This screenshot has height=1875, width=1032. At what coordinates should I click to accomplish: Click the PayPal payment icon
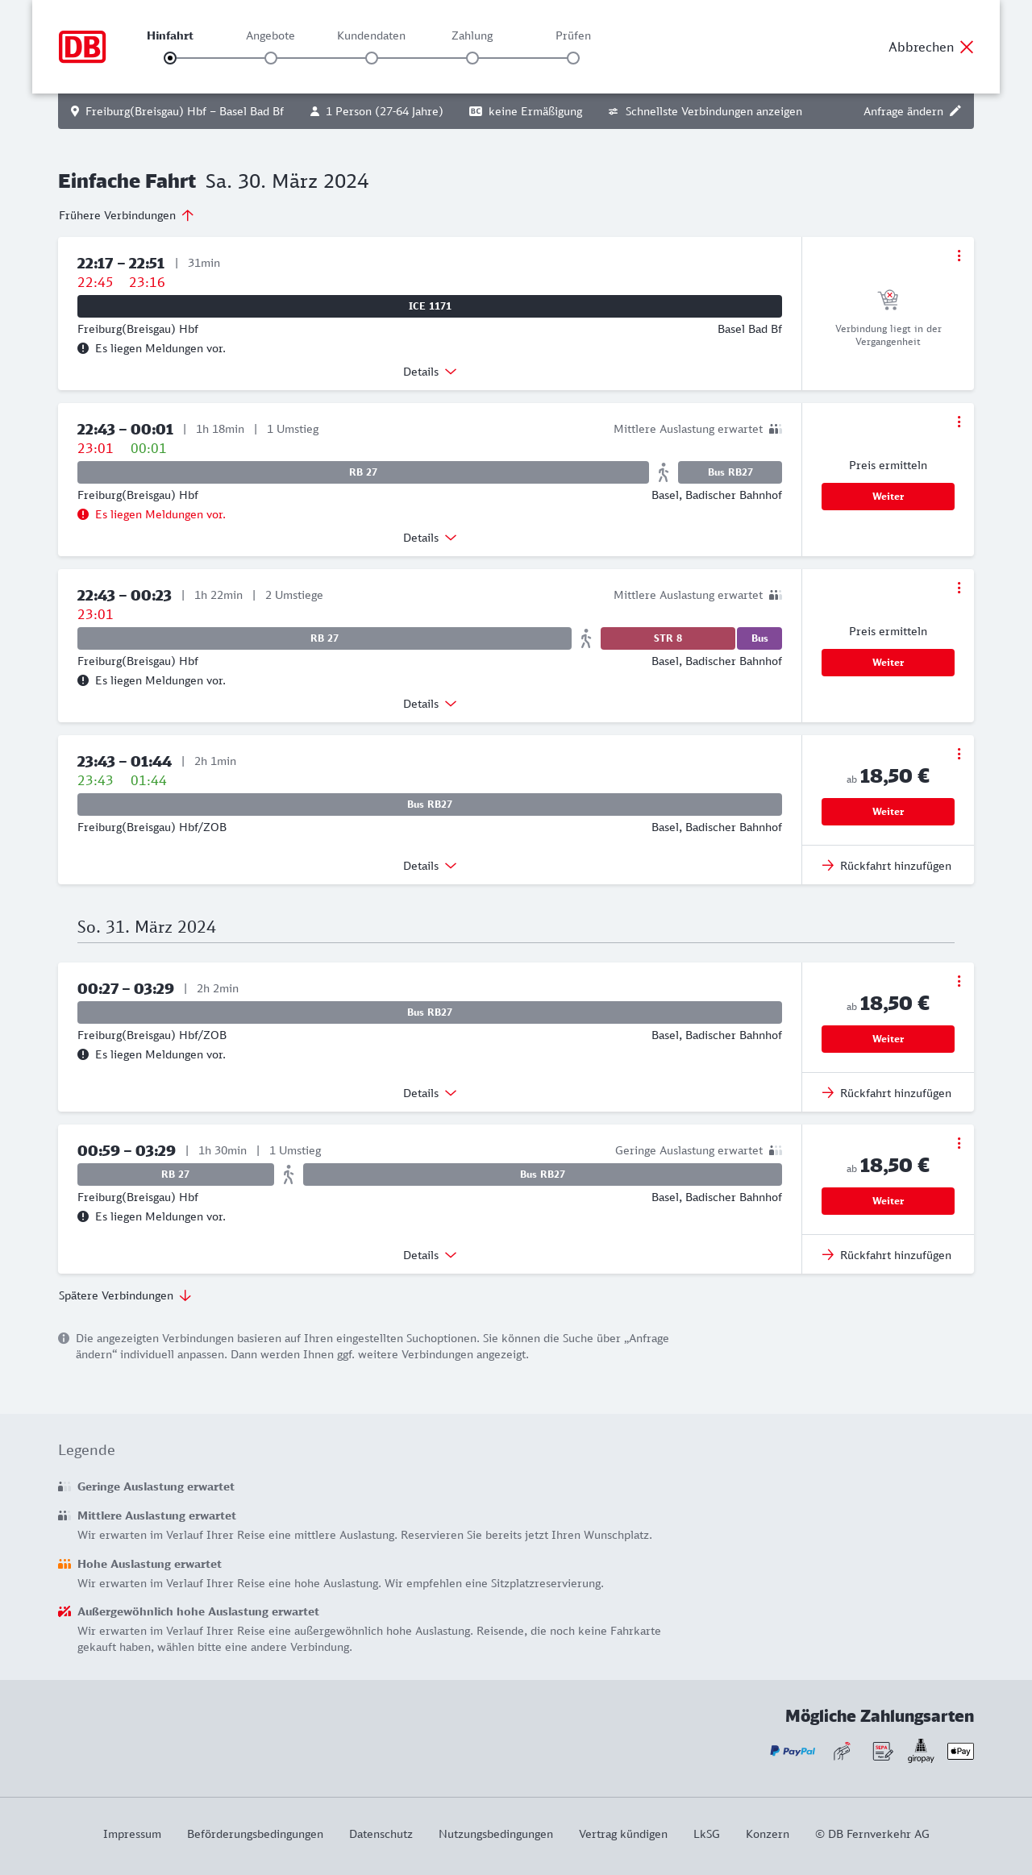coord(793,1751)
